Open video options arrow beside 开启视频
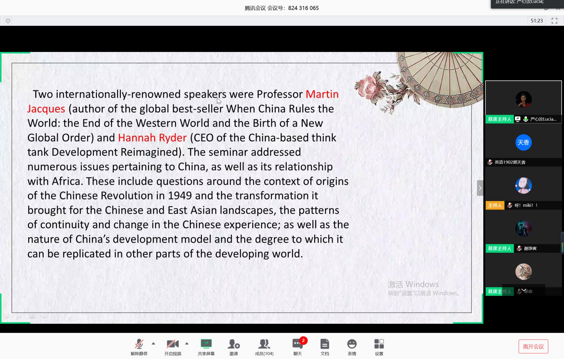564x359 pixels. click(x=187, y=343)
